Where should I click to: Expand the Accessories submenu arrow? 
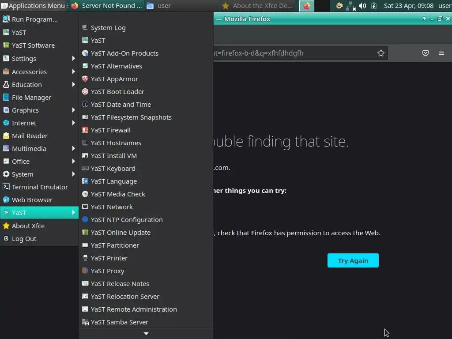(74, 72)
